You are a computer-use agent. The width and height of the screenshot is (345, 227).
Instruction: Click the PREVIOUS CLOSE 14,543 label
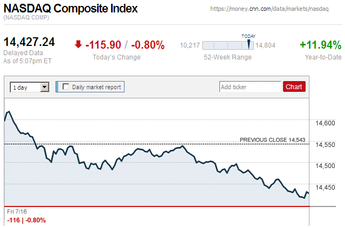272,140
